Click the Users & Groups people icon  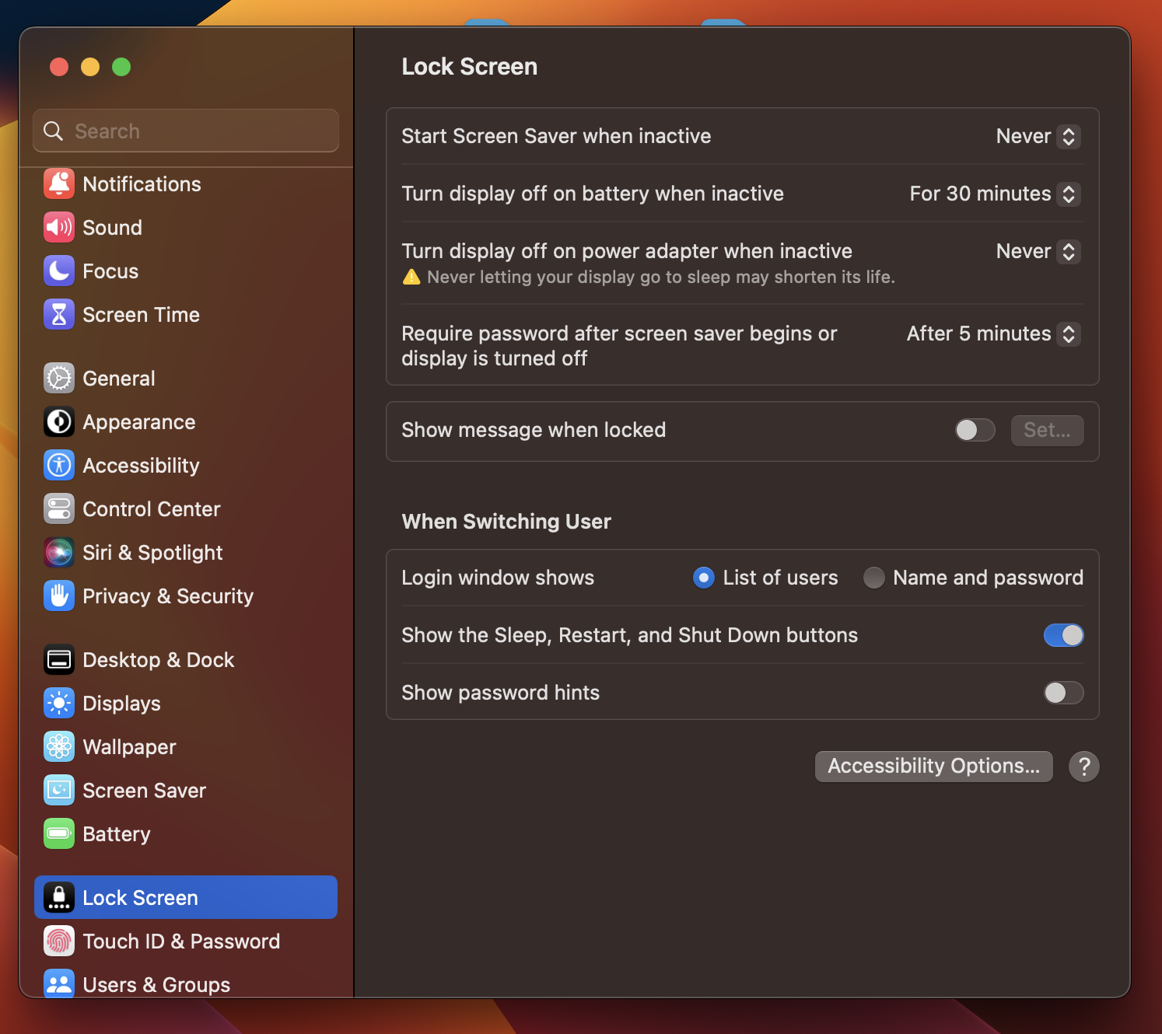click(x=59, y=984)
